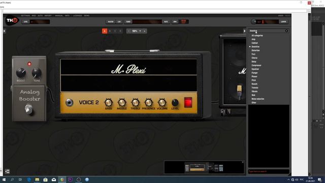This screenshot has height=183, width=325.
Task: Click the rig overview thumbnail at bottom
Action: 204,167
